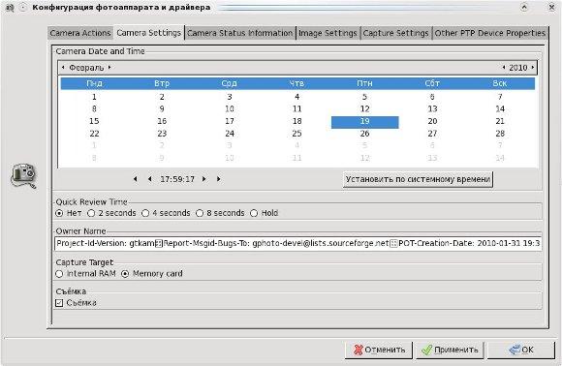
Task: Click into the Owner Name text field
Action: click(x=297, y=244)
